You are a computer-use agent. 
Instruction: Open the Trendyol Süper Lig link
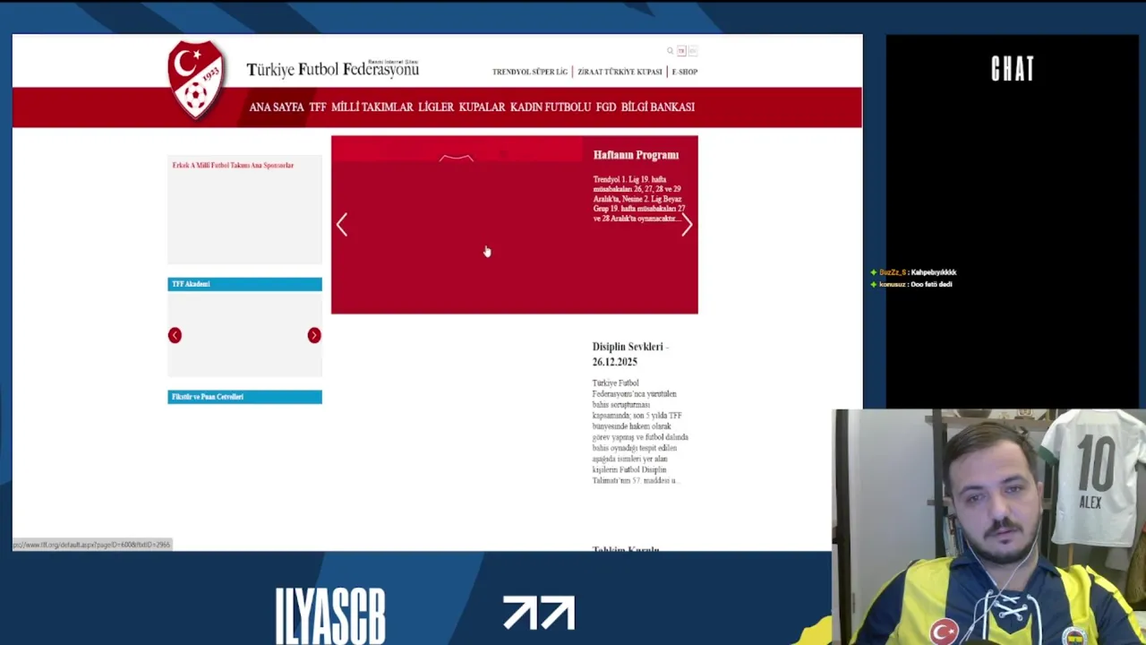pyautogui.click(x=530, y=72)
